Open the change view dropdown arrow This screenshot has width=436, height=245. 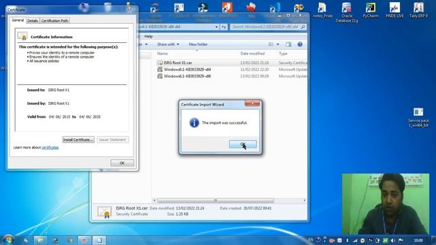tap(277, 44)
